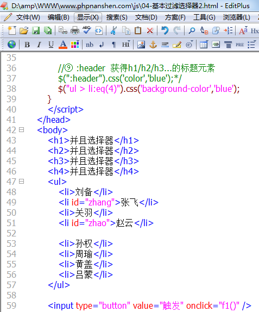Image resolution: width=259 pixels, height=312 pixels.
Task: Copy the selection
Action: point(126,30)
